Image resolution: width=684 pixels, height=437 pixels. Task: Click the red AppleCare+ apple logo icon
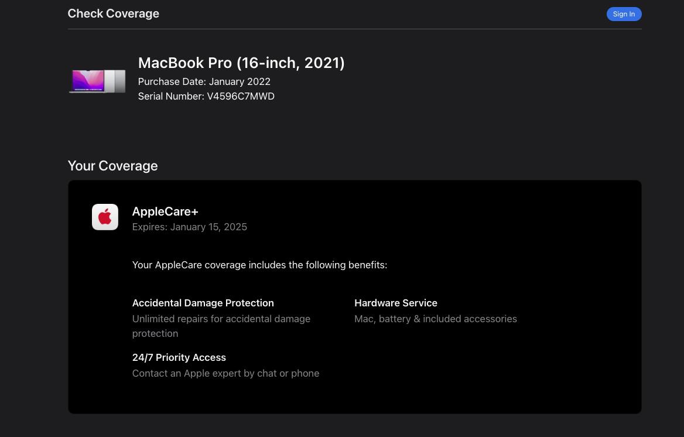coord(105,217)
